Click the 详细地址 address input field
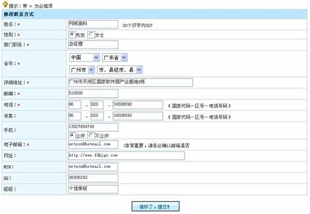 (130, 82)
